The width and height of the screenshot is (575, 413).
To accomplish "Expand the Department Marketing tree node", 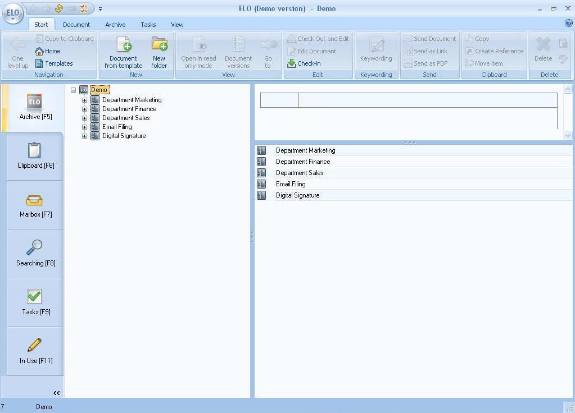I will point(84,99).
